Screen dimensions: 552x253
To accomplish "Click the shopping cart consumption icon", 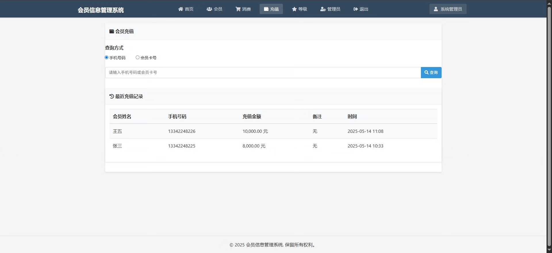I will (238, 9).
